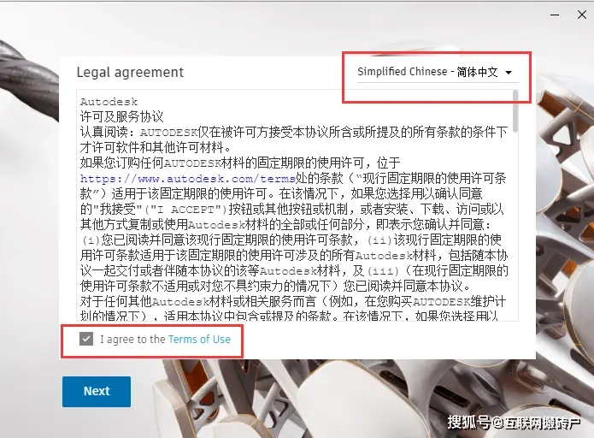Minimize the installer window
Screen dimensions: 594x438
click(555, 15)
